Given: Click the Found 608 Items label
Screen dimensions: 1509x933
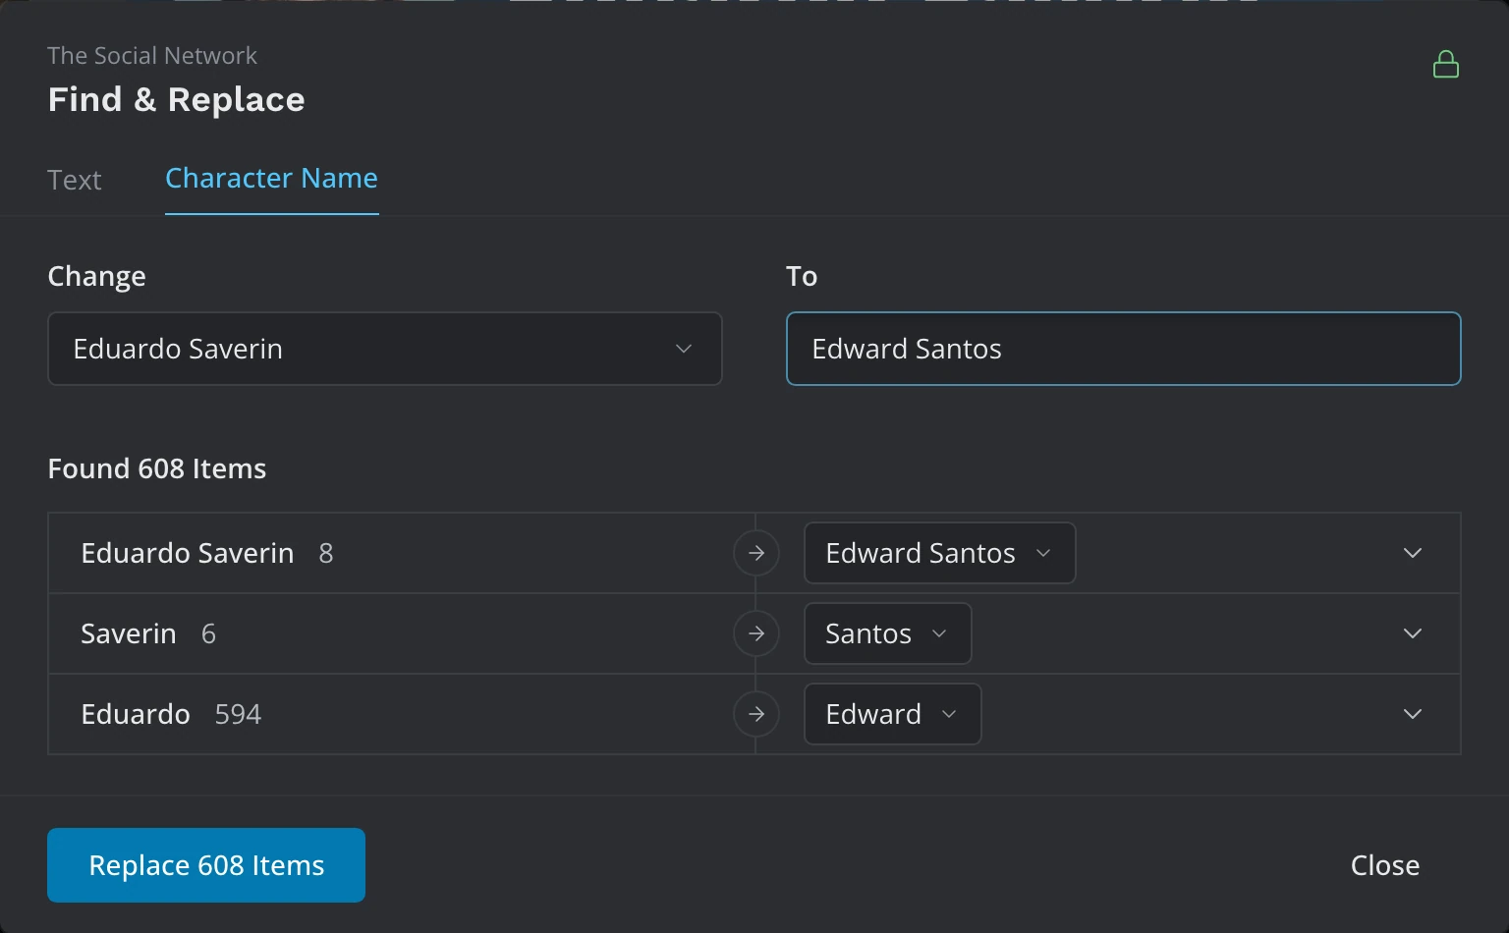Looking at the screenshot, I should coord(157,468).
